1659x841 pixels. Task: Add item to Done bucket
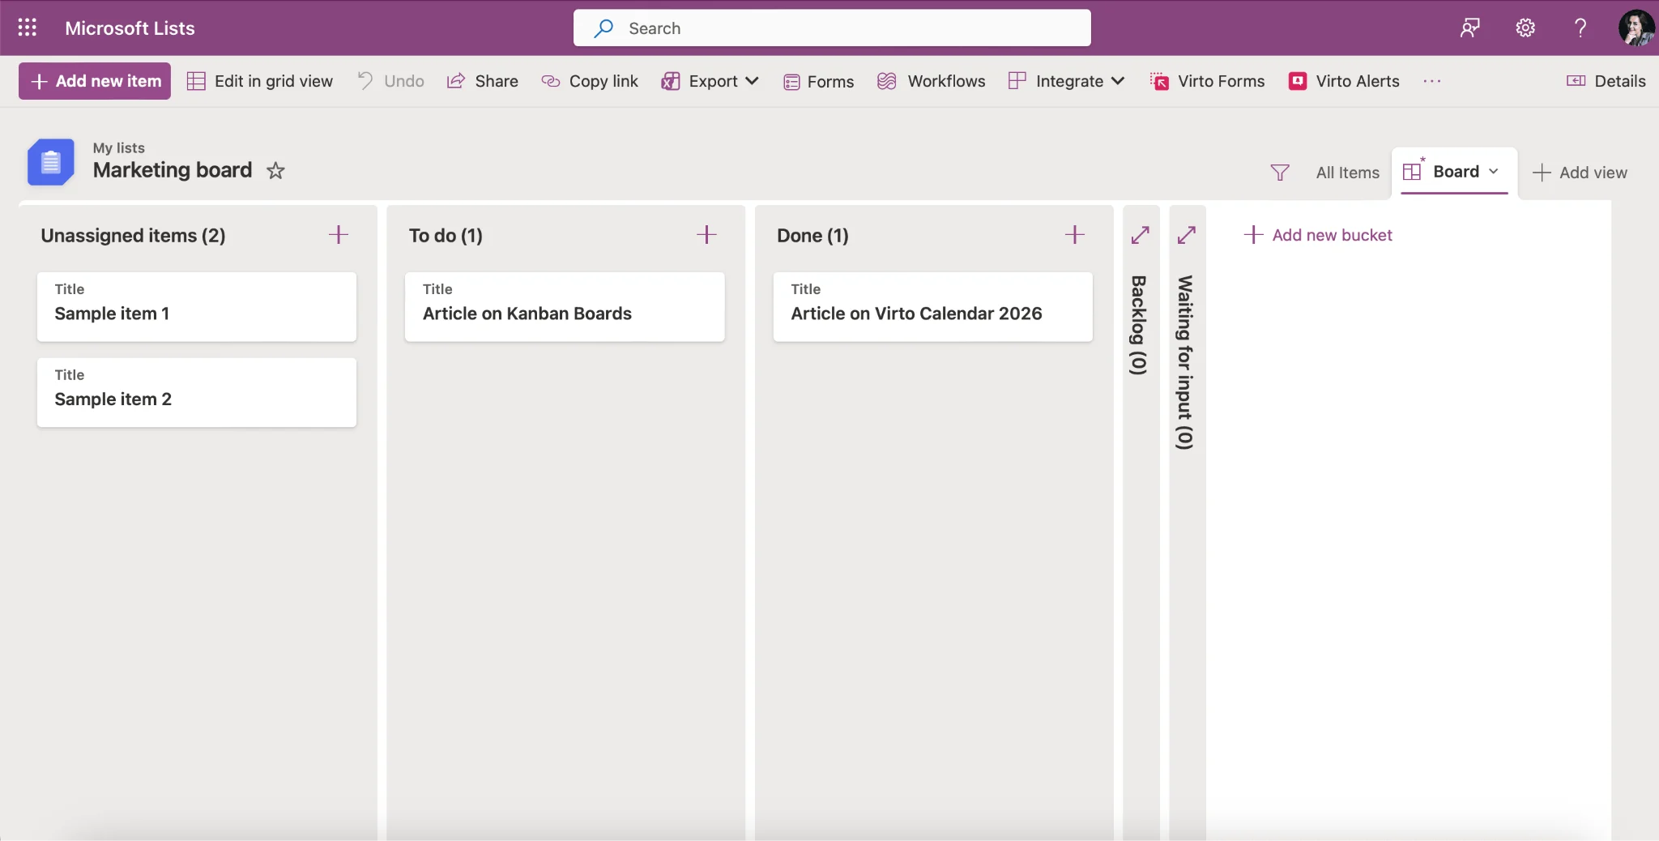[1075, 235]
